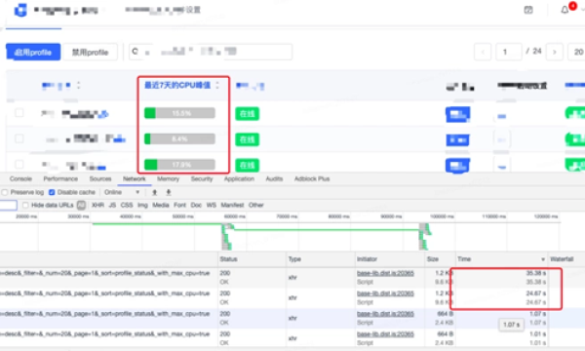Enable the Preserve log checkbox
This screenshot has height=351, width=585.
coord(5,192)
